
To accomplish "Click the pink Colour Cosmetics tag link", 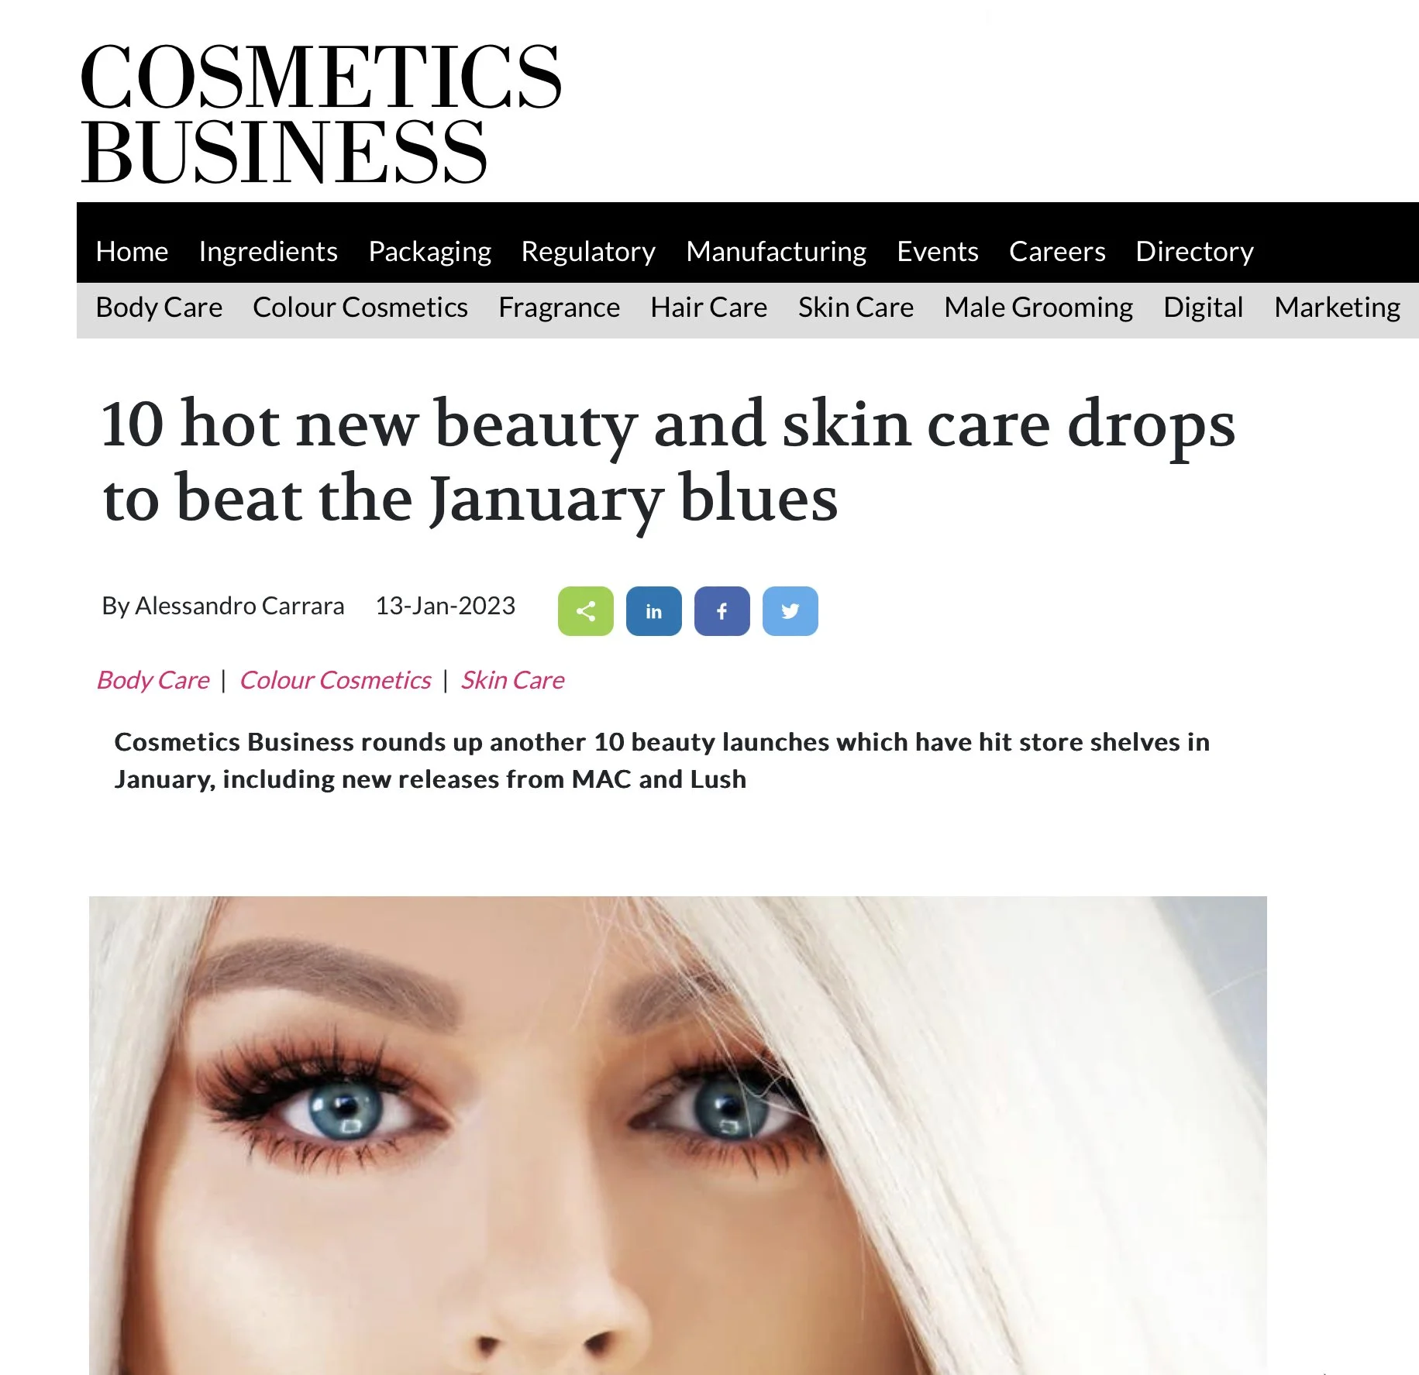I will [x=335, y=680].
